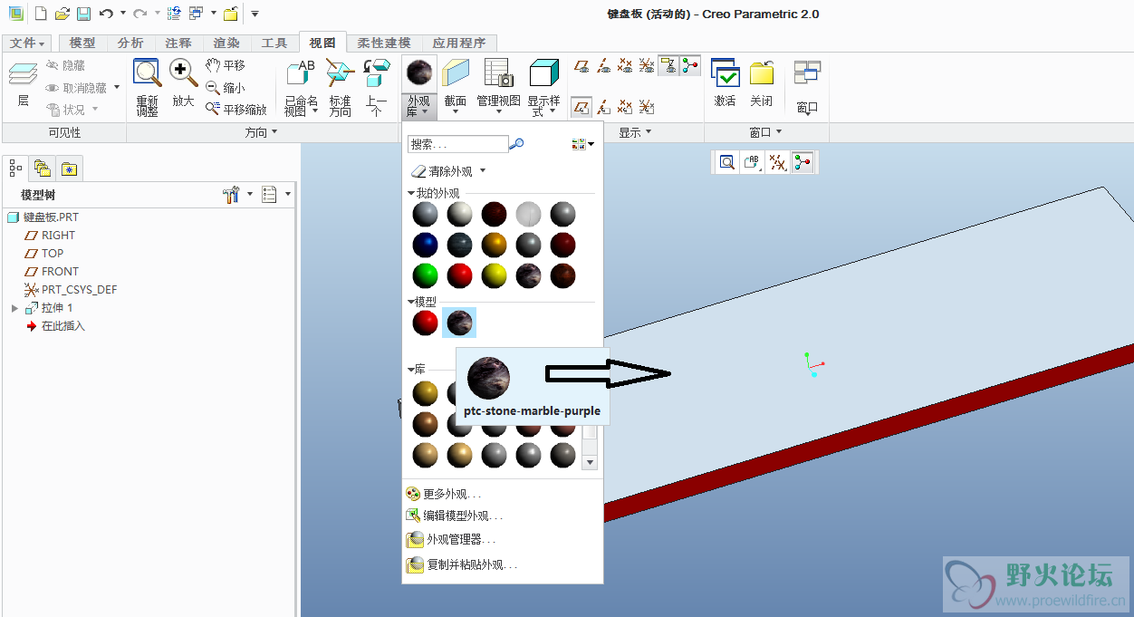1134x617 pixels.
Task: Toggle datum axis display in the ribbon
Action: 604,65
